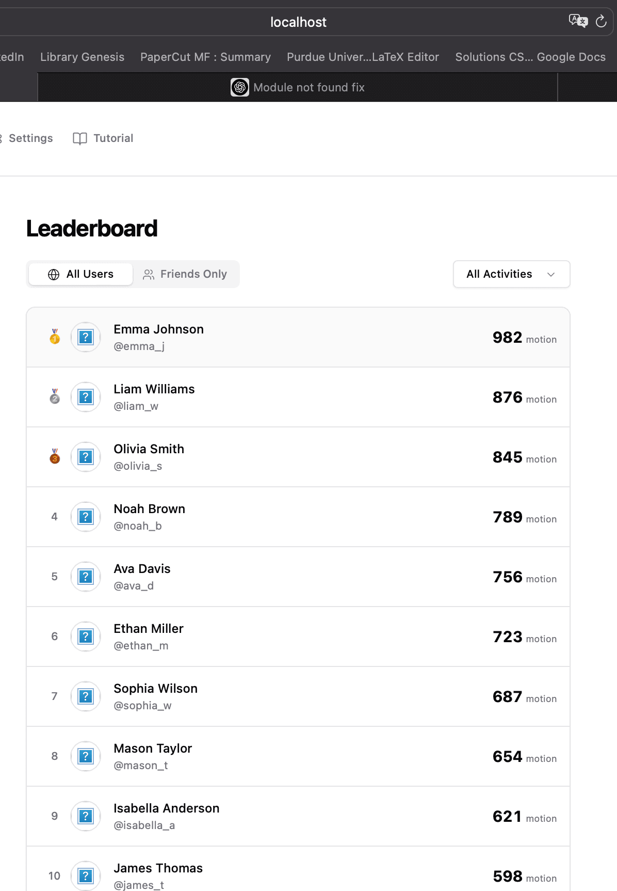Screen dimensions: 617x891
Task: Click Olivia Smith's bronze medal icon
Action: coord(54,457)
